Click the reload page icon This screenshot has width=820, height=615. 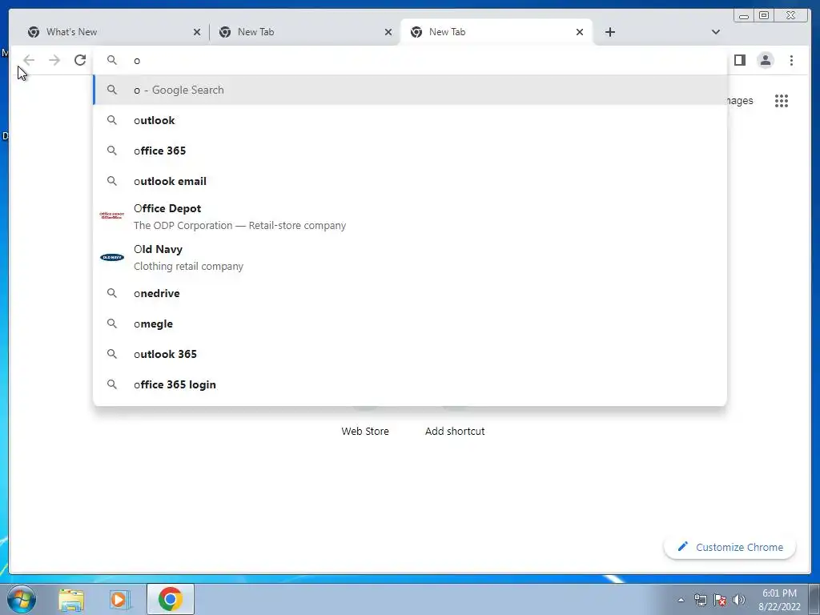coord(80,60)
